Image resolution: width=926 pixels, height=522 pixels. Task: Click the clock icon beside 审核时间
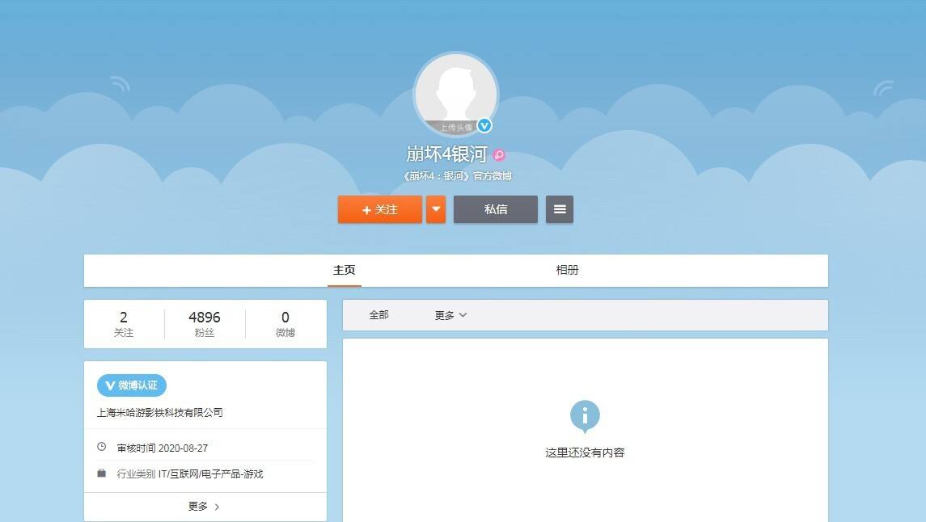click(102, 447)
